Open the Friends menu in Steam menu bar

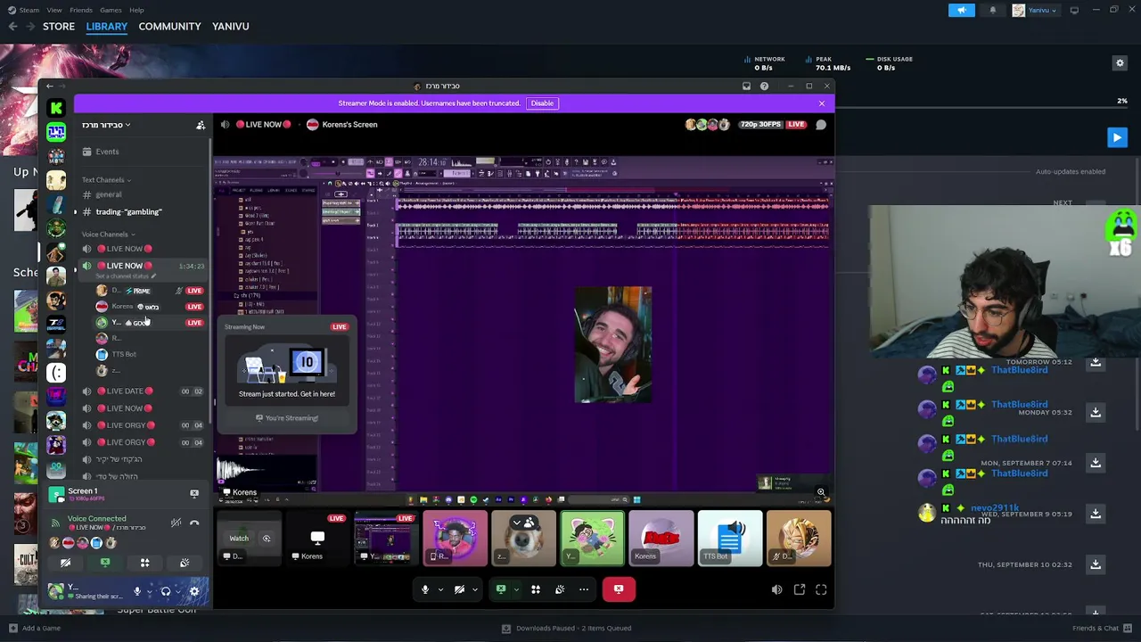pyautogui.click(x=81, y=10)
